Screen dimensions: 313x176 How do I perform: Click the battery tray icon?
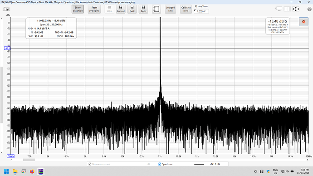click(292, 171)
